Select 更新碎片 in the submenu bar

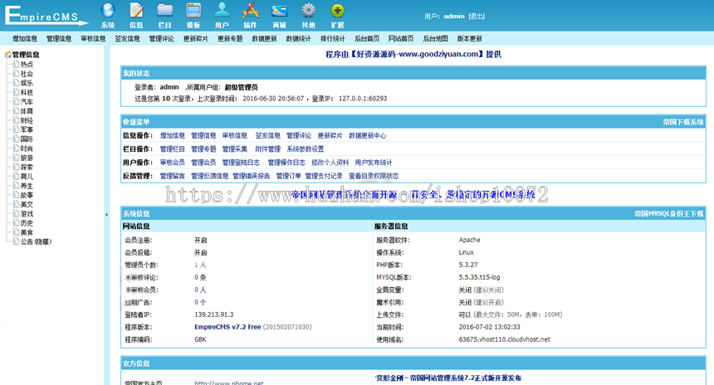coord(196,39)
